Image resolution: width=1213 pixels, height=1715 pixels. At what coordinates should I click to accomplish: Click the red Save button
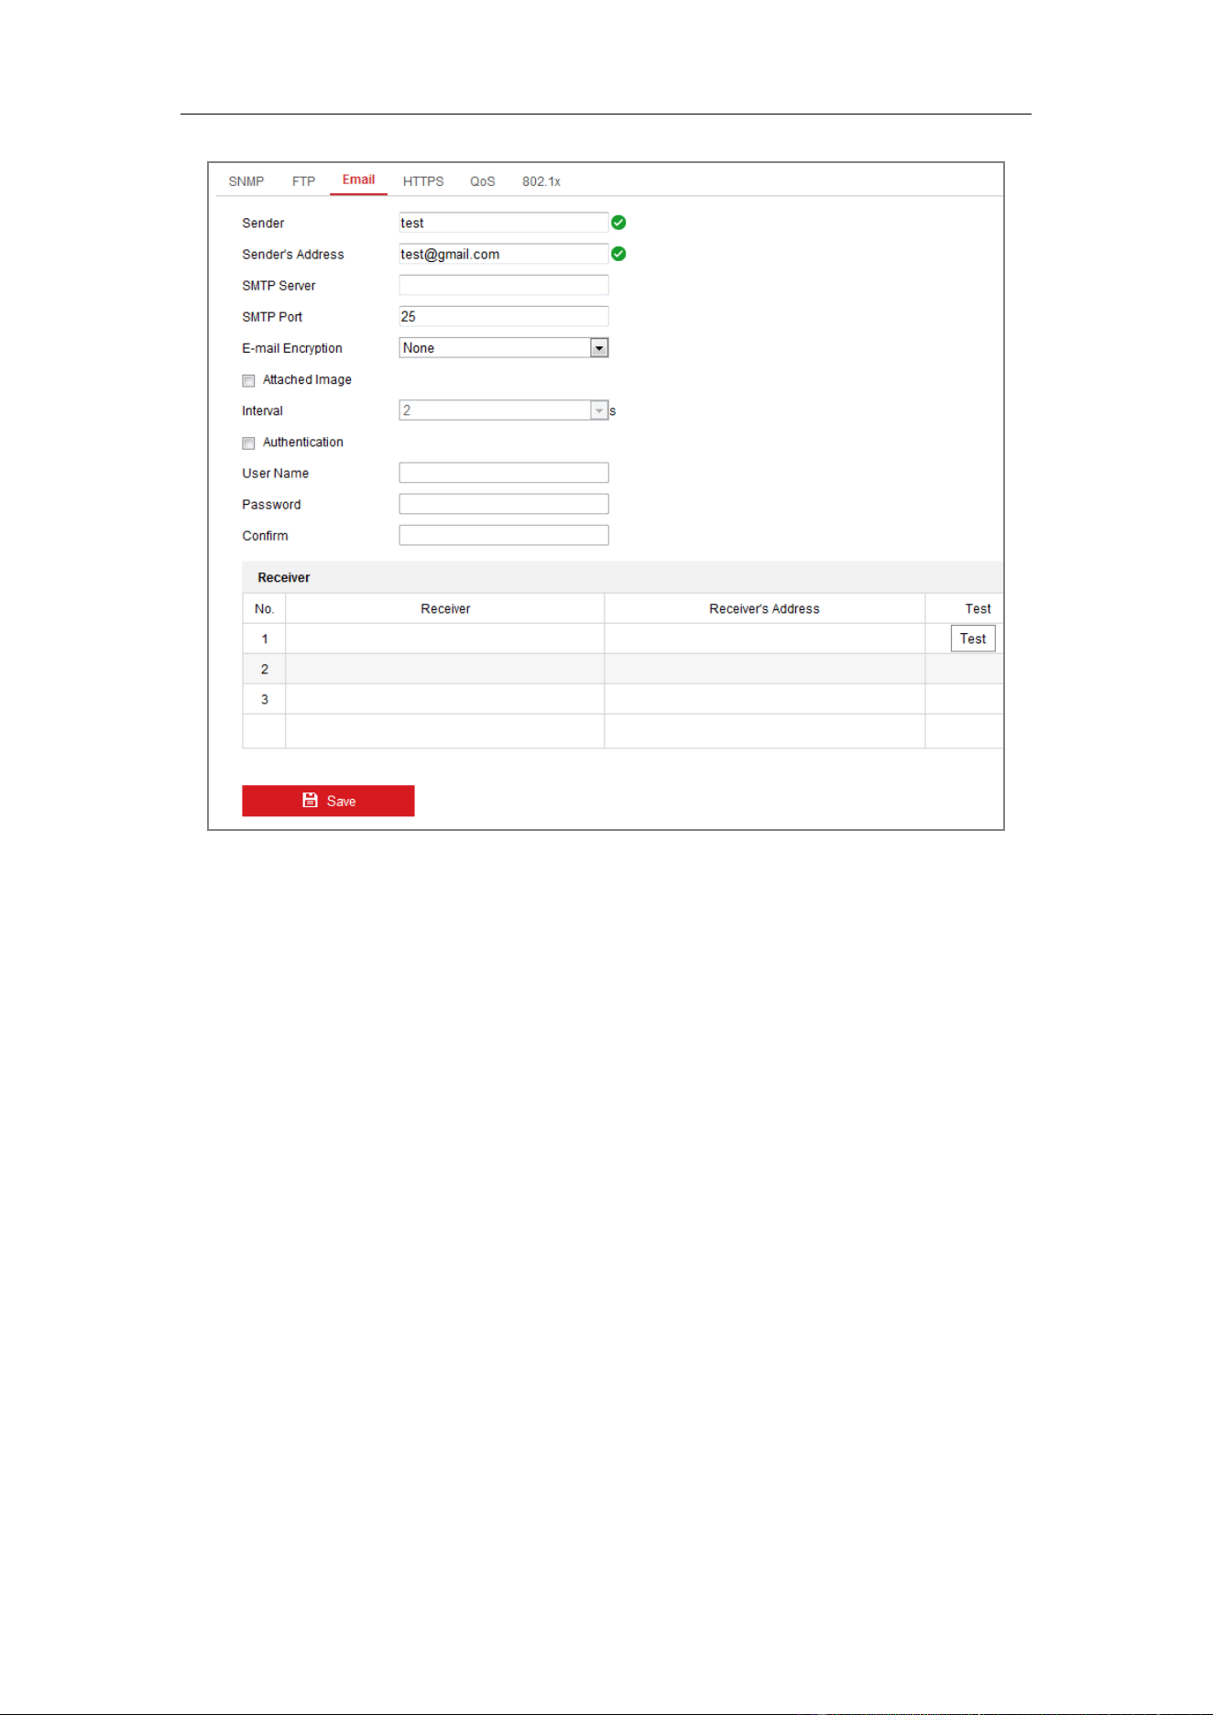pos(328,801)
